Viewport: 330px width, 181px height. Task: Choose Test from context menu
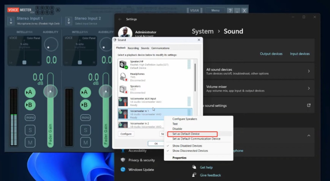[x=175, y=124]
